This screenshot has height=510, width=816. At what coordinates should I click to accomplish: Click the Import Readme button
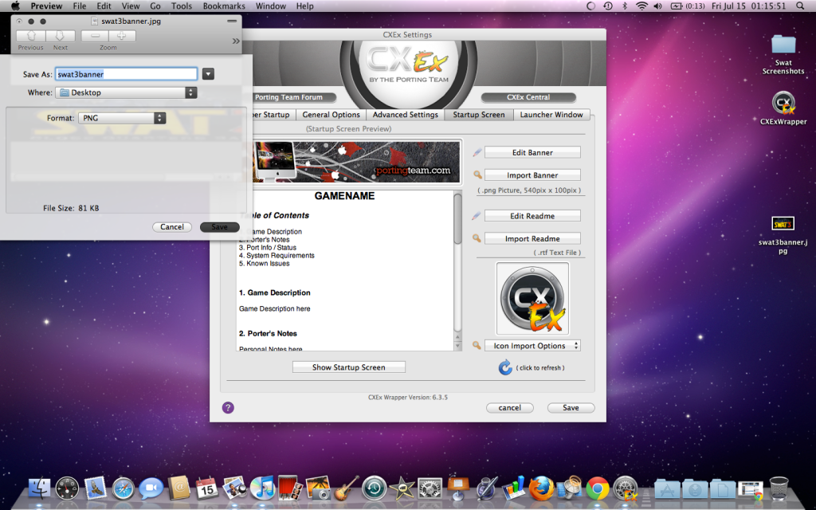pos(532,239)
